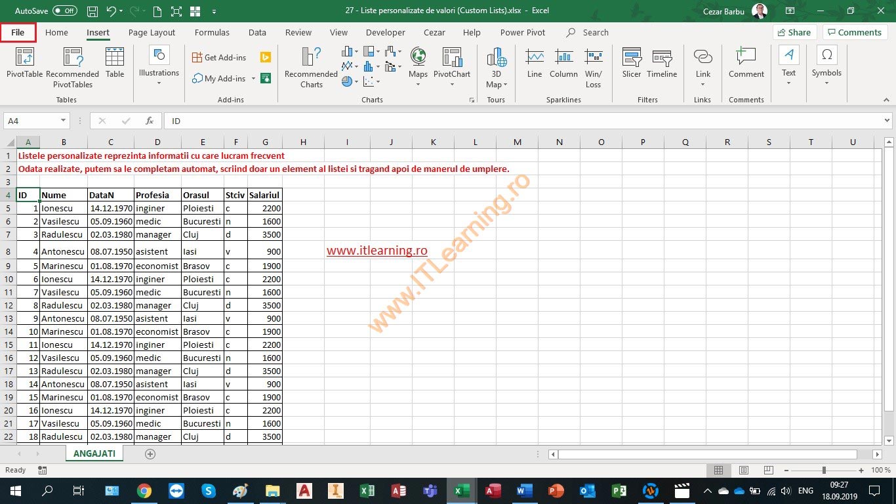Open the Name Box dropdown arrow
The height and width of the screenshot is (504, 896).
pyautogui.click(x=64, y=121)
